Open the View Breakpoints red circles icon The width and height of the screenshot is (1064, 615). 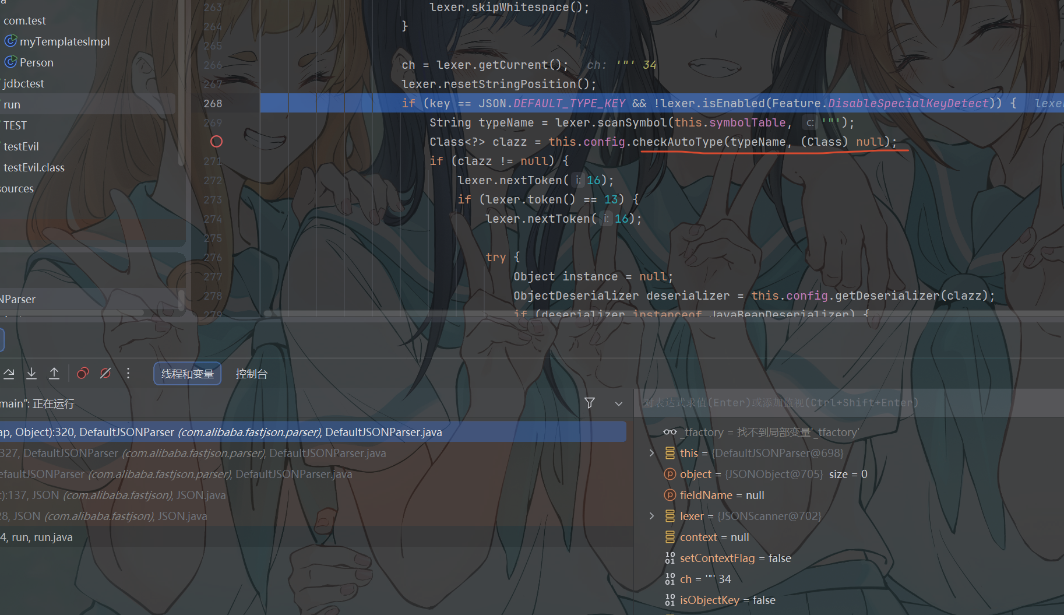(x=83, y=374)
